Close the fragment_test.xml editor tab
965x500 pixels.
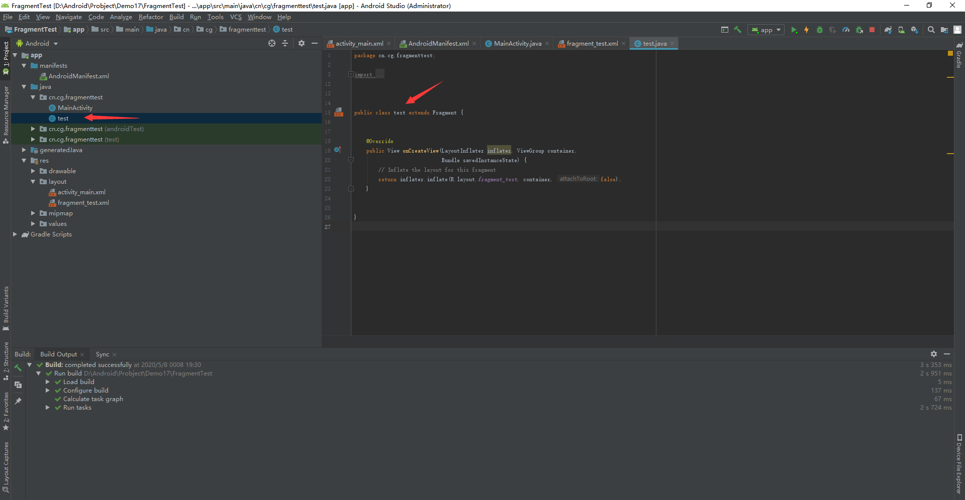(623, 44)
